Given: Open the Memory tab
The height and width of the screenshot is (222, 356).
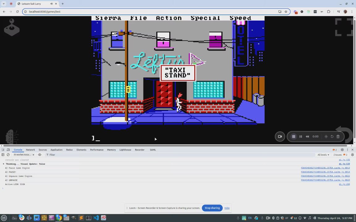Looking at the screenshot, I should click(x=111, y=150).
